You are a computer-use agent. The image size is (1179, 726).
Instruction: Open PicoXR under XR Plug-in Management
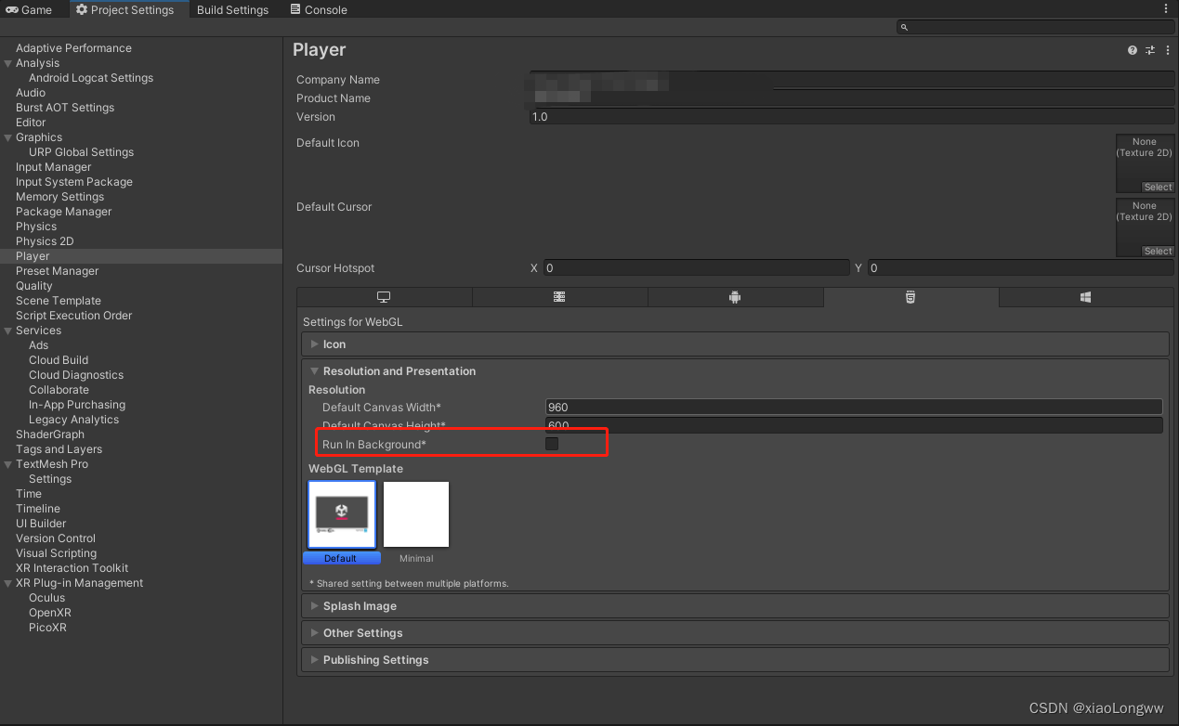[x=47, y=628]
